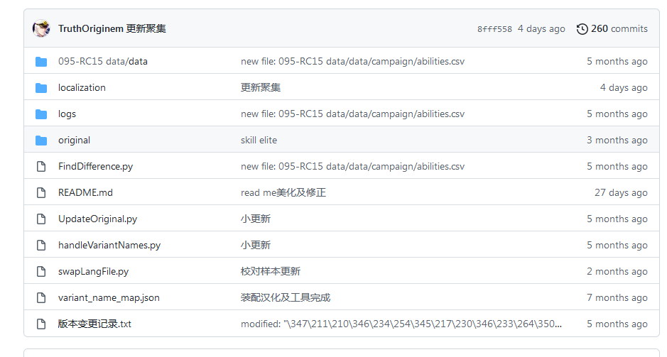Open commit hash 8fff558
The width and height of the screenshot is (667, 357).
494,29
